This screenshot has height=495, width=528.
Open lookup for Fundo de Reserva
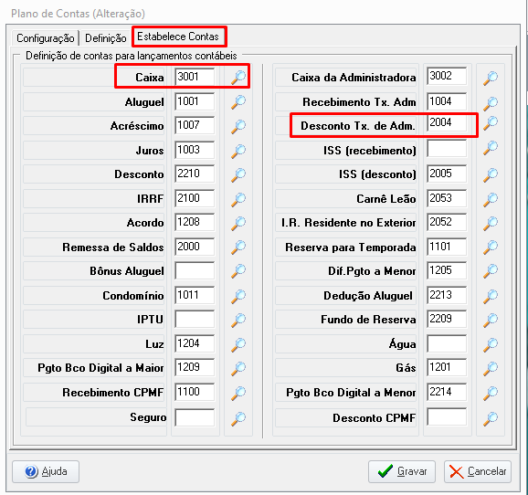[x=491, y=320]
